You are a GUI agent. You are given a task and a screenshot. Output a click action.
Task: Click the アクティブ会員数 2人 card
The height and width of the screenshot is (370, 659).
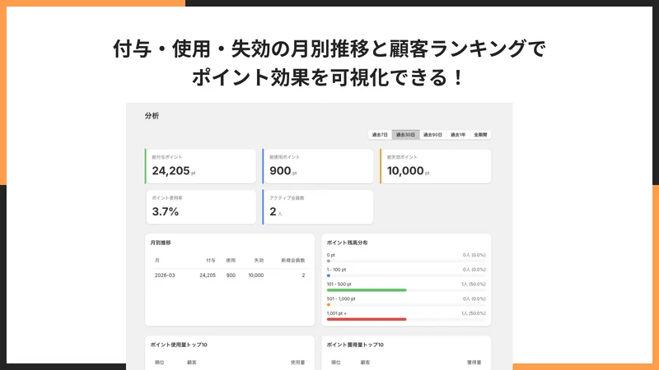pos(318,207)
